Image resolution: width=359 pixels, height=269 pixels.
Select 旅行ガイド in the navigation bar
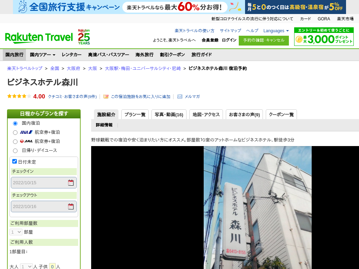(202, 55)
